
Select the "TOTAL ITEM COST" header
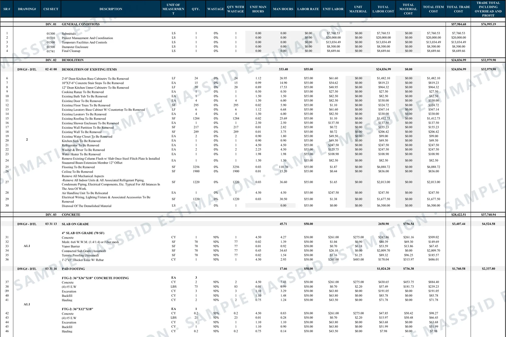click(x=433, y=9)
